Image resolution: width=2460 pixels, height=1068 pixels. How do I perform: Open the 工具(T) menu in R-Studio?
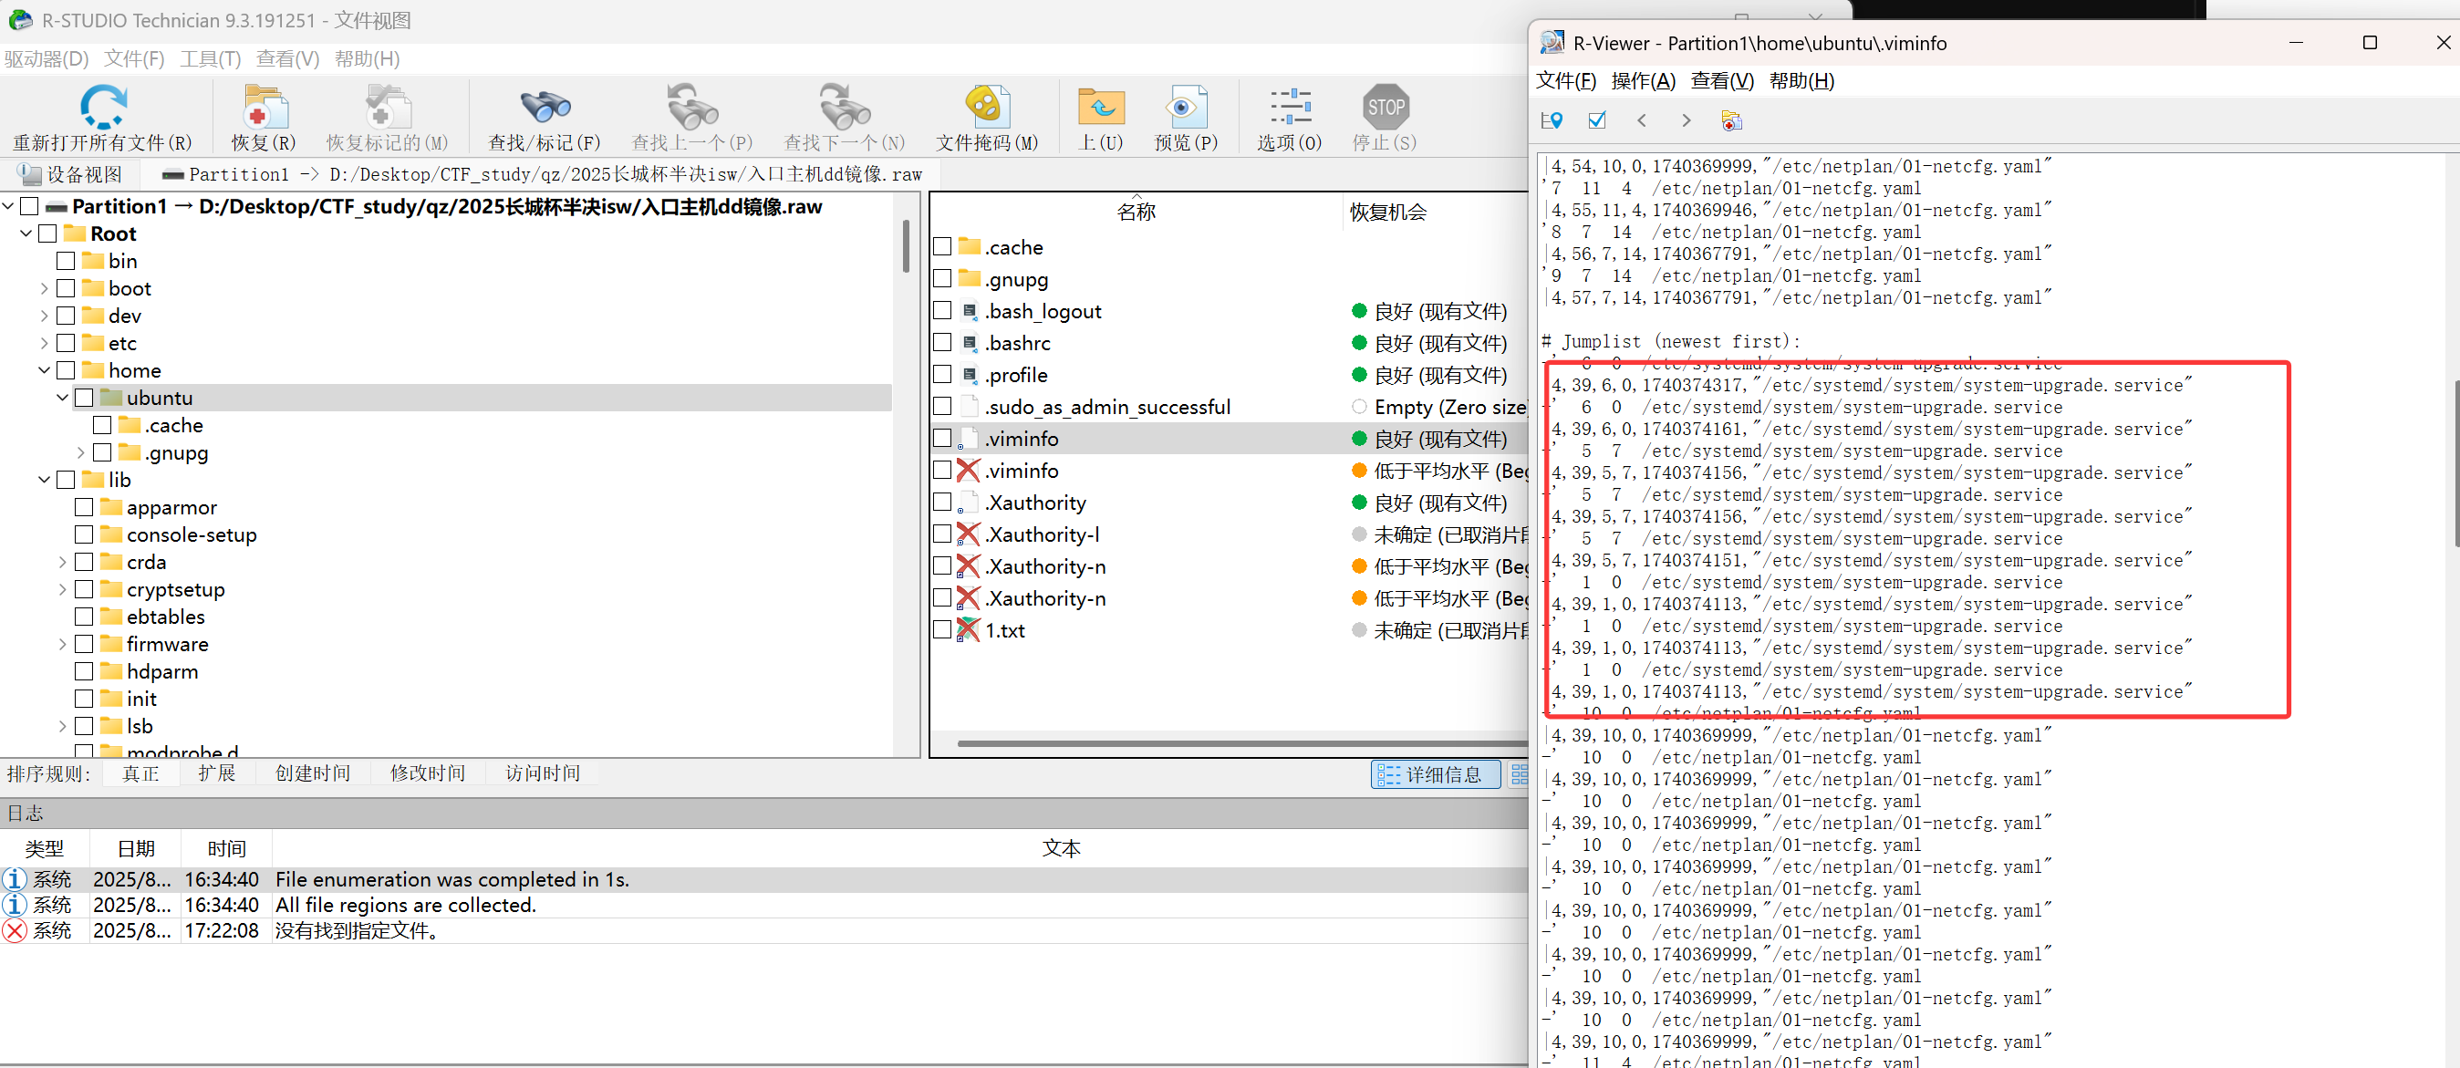point(210,58)
